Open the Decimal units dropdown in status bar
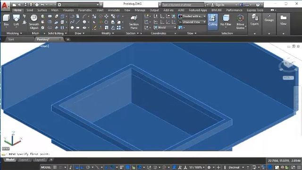The width and height of the screenshot is (302, 170). (x=236, y=167)
